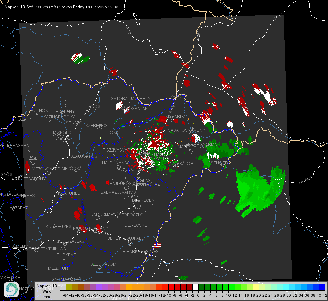The image size is (328, 301).
Task: Click the HAJDÚNÁNÁS label
Action: click(x=116, y=163)
